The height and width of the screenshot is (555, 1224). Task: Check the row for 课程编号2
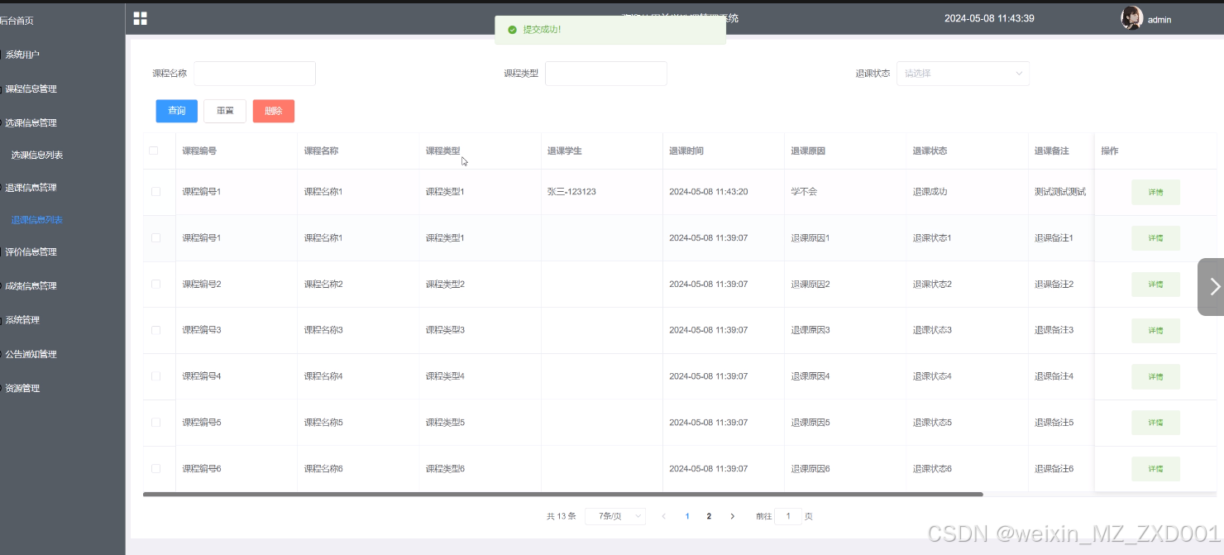coord(155,285)
